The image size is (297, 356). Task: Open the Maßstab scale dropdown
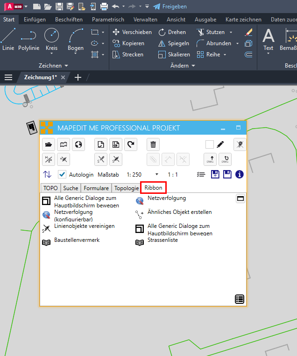click(x=157, y=174)
